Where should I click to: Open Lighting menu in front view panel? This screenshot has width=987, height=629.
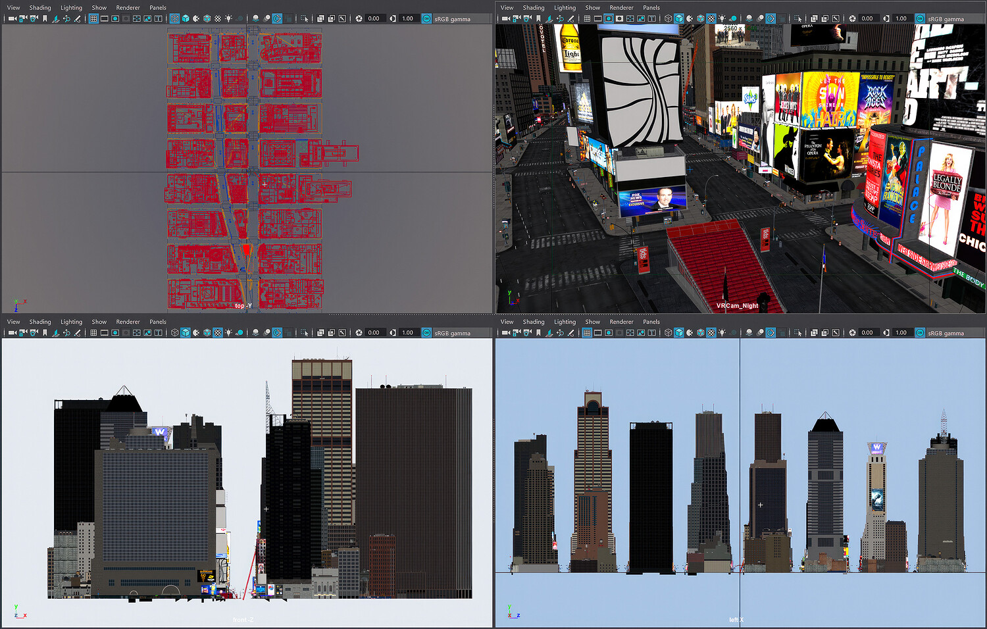pos(72,322)
